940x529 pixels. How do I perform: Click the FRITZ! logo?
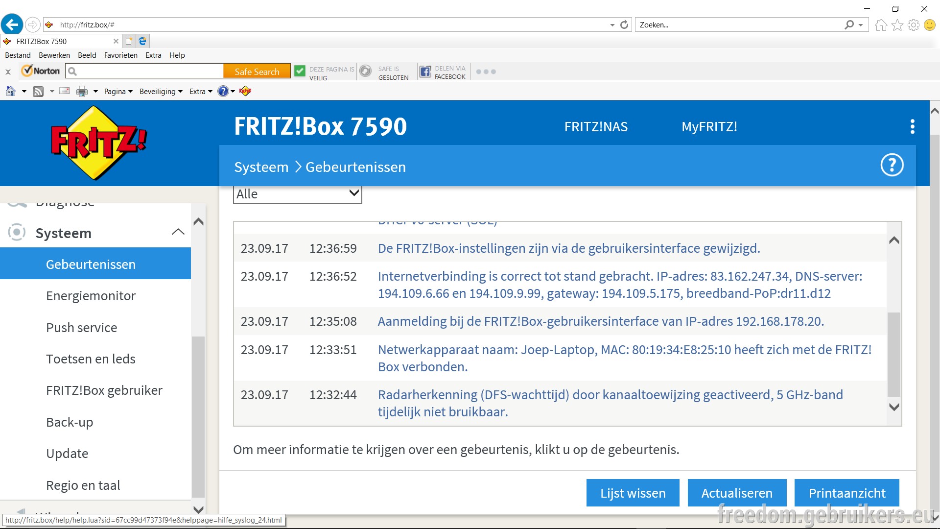pos(99,143)
